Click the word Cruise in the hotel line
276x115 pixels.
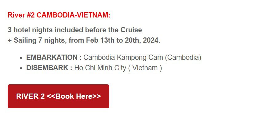tap(131, 30)
